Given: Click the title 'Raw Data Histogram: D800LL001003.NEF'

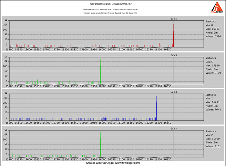Looking at the screenshot, I should click(x=111, y=4).
